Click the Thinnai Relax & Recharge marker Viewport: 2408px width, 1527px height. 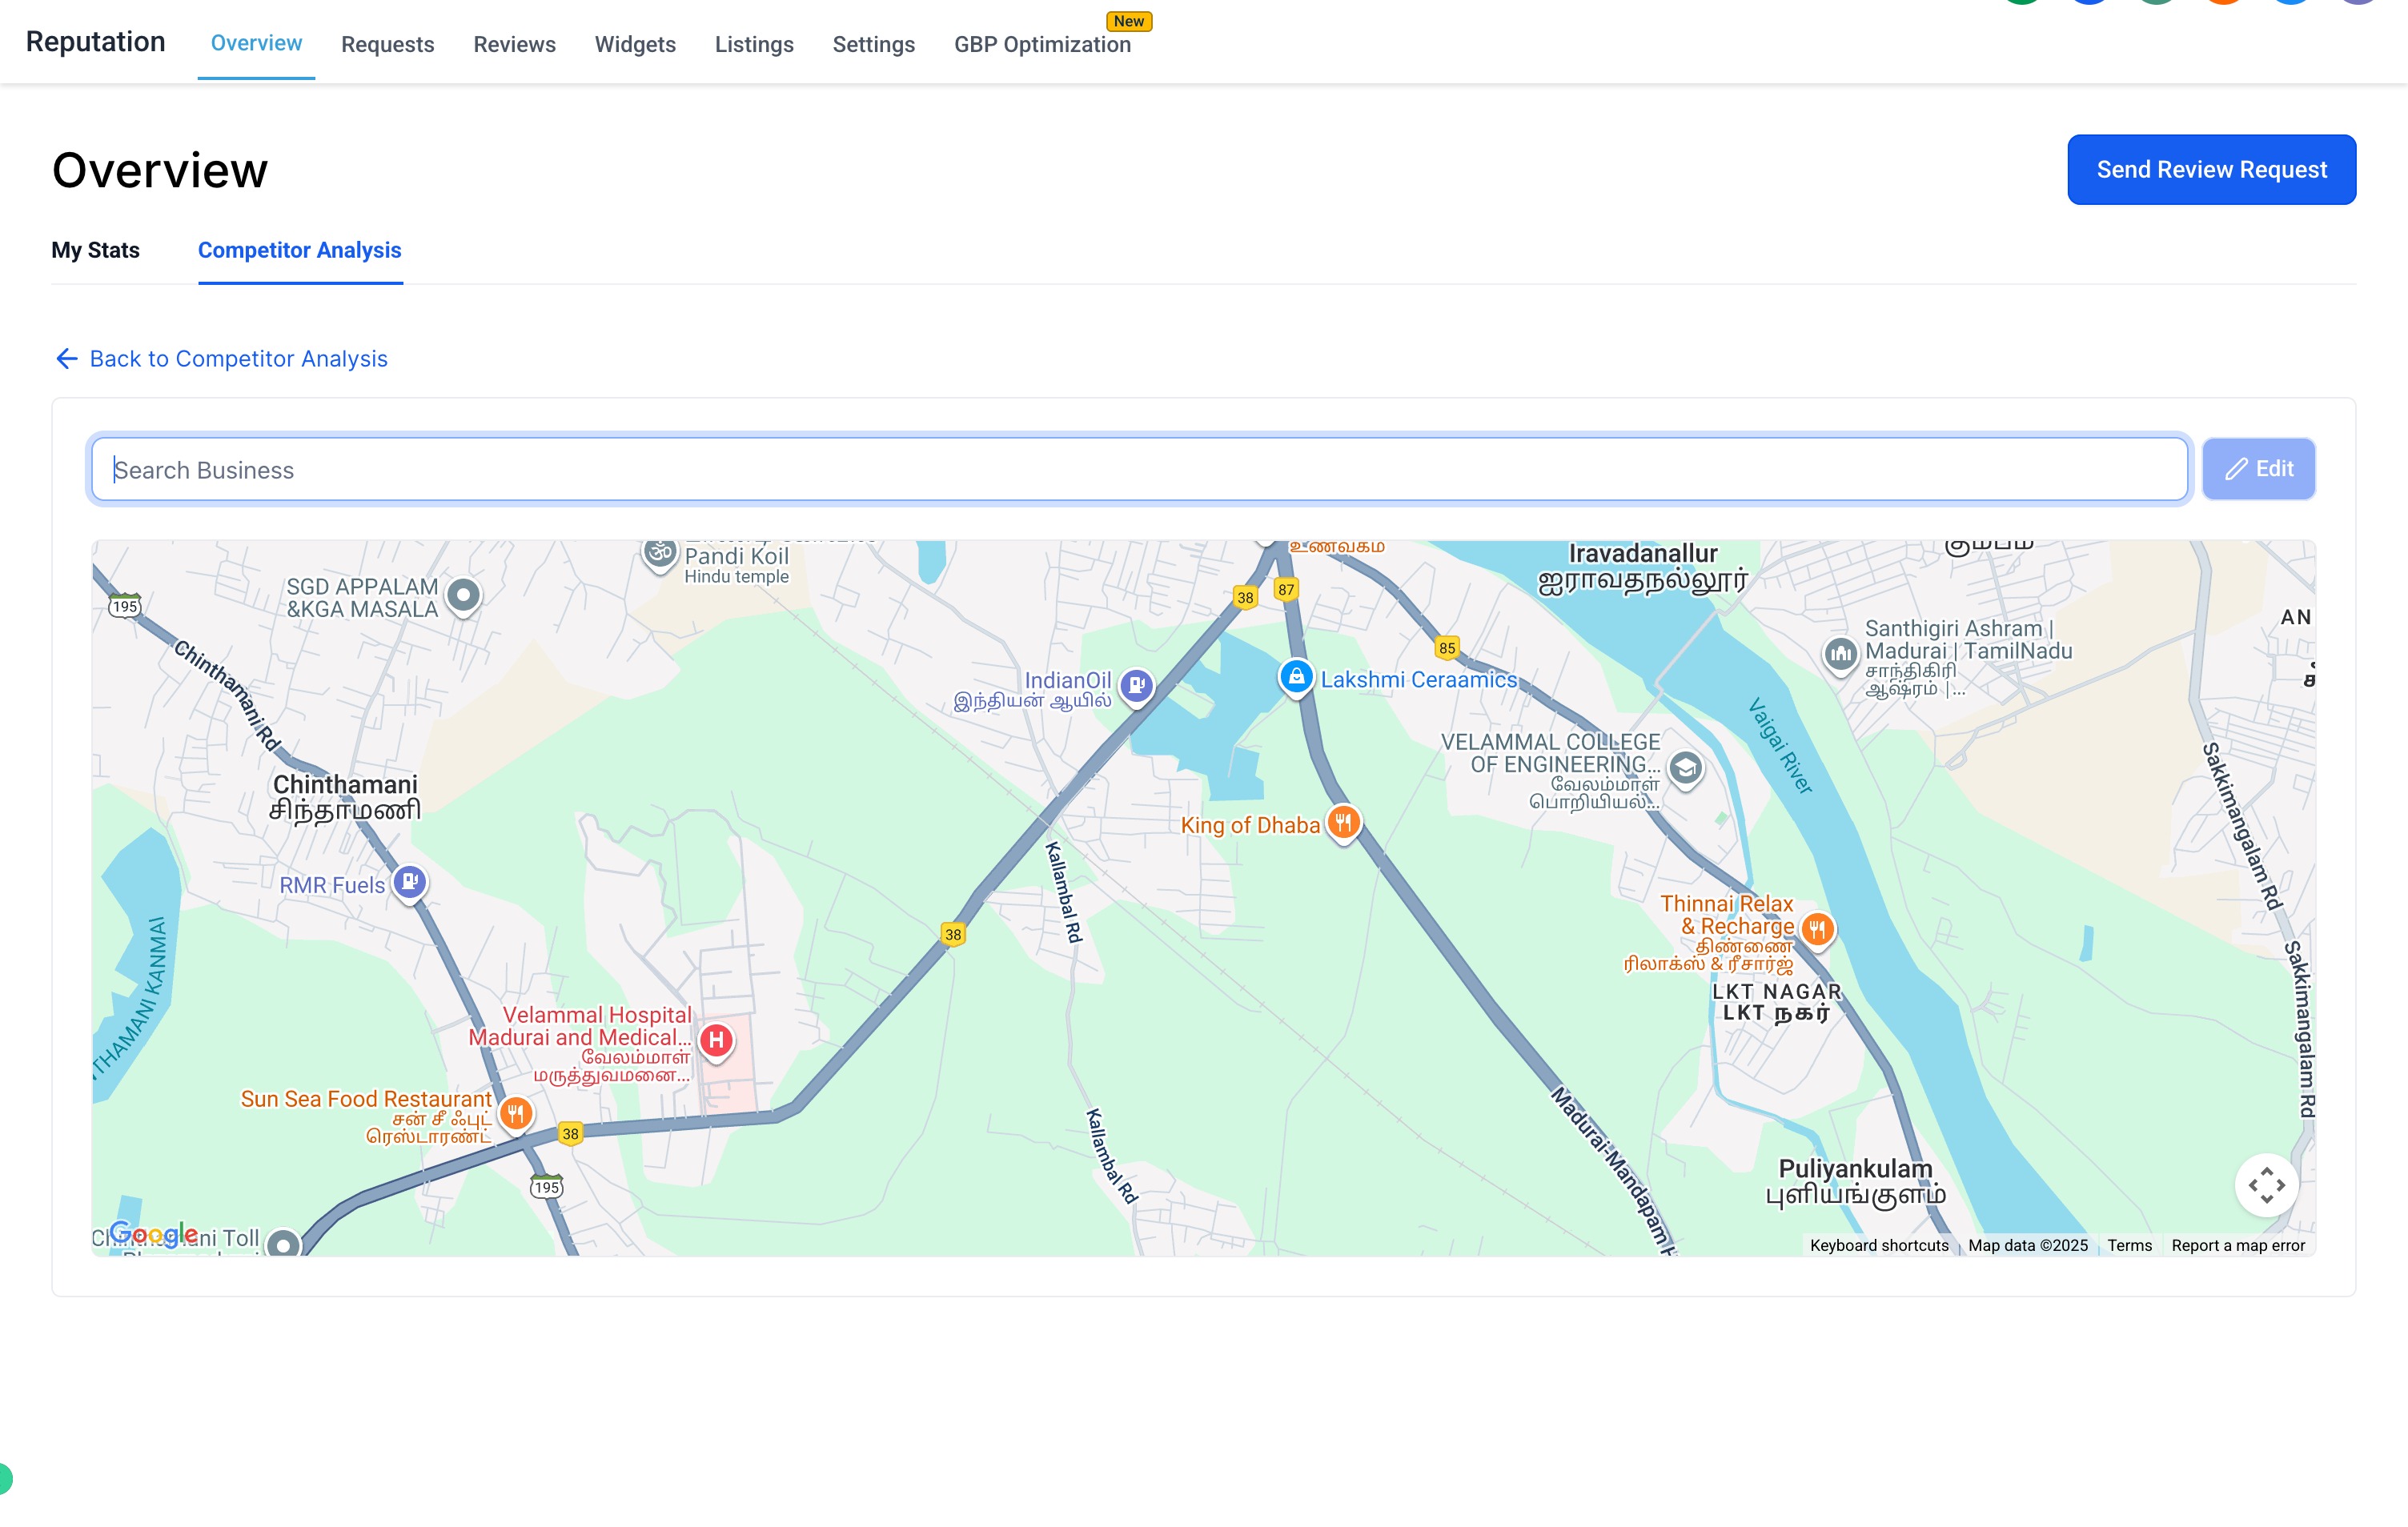(x=1817, y=929)
